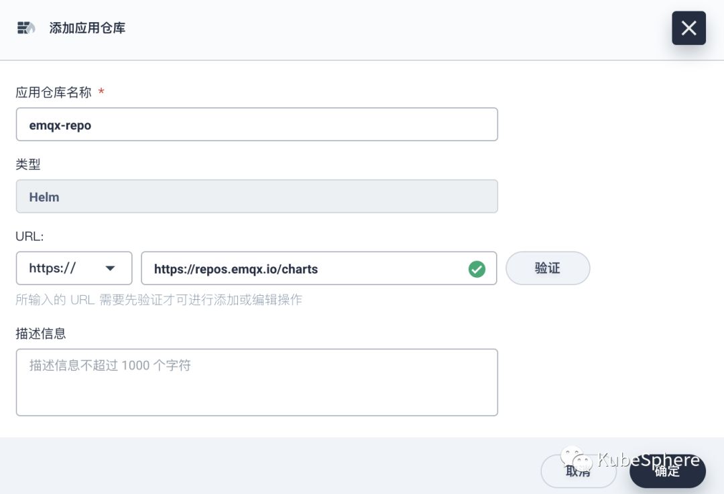The width and height of the screenshot is (724, 494).
Task: Click the green URL validation checkmark
Action: point(477,269)
